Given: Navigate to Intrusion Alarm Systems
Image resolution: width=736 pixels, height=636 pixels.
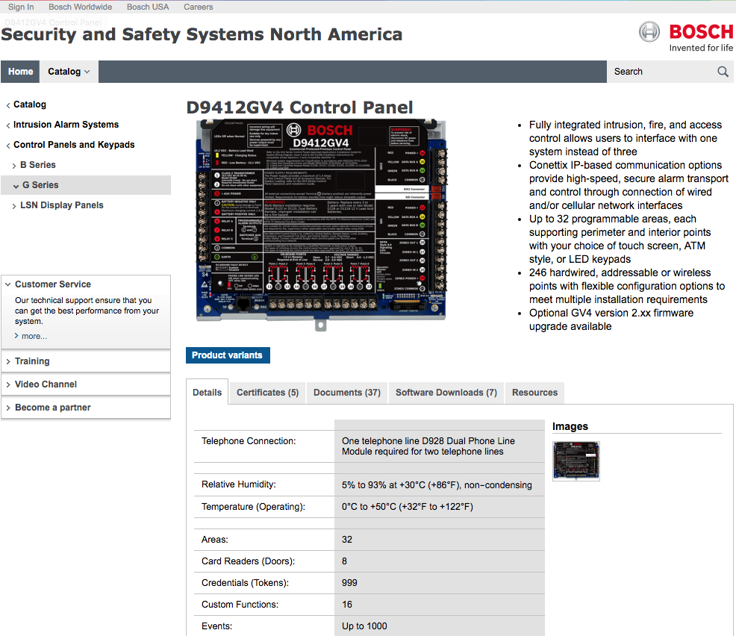Looking at the screenshot, I should point(66,125).
